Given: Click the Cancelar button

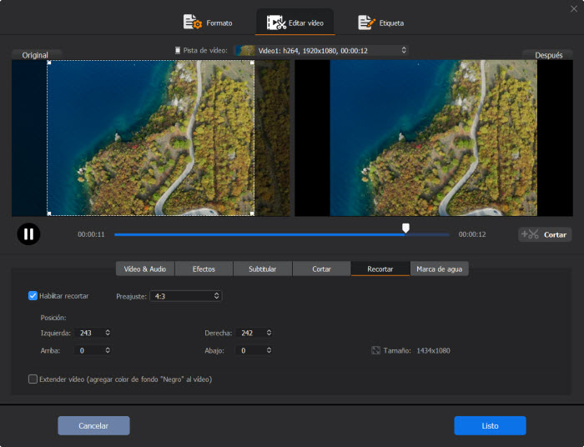Looking at the screenshot, I should click(93, 425).
